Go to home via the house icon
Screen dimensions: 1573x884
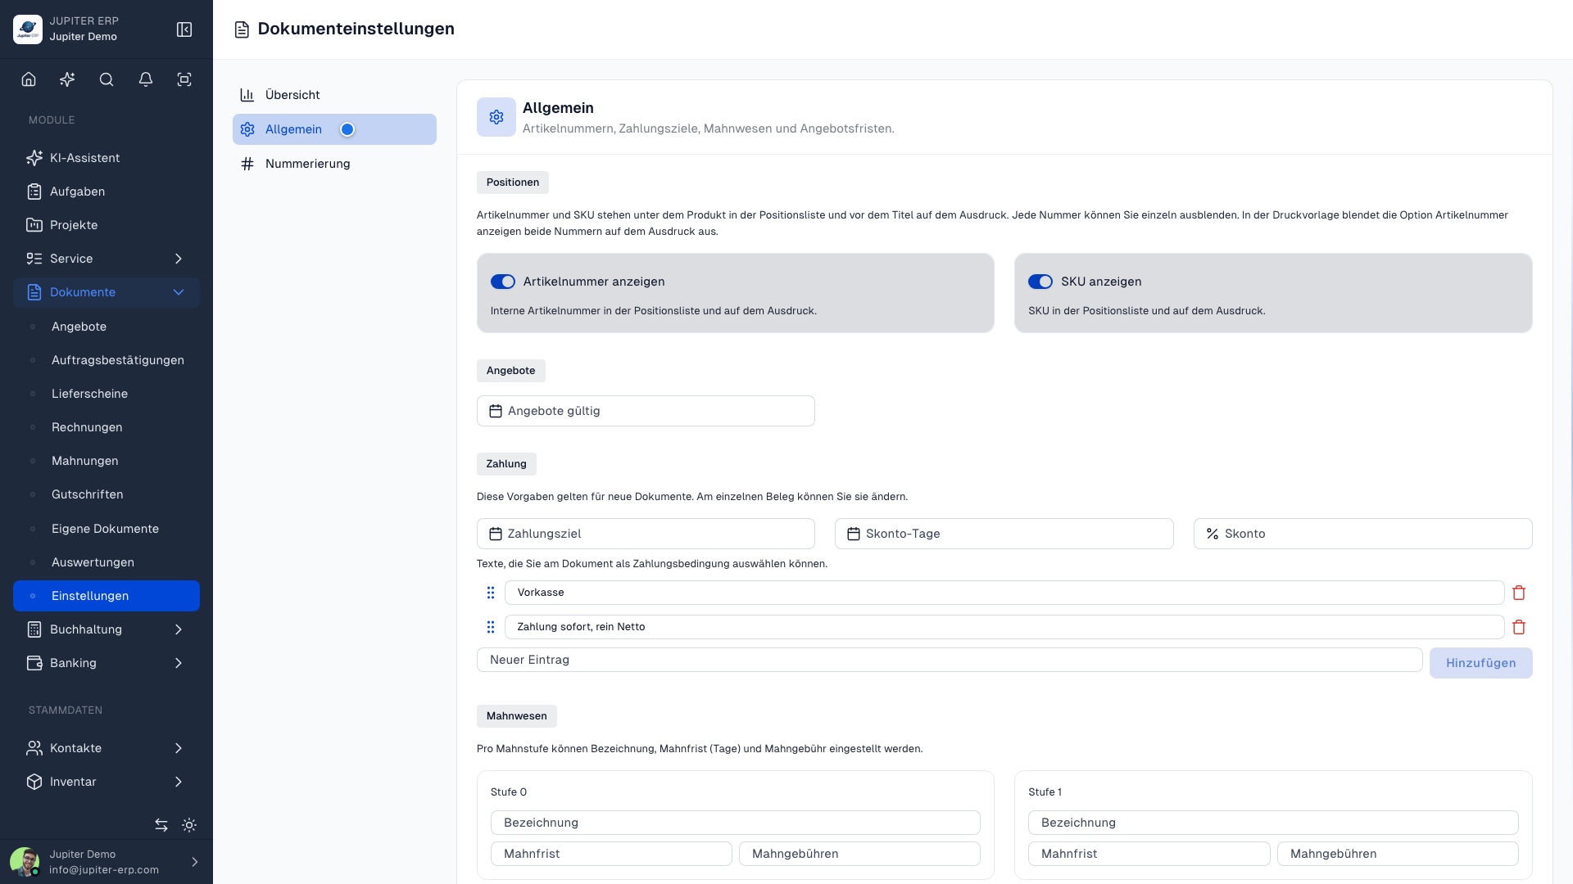[29, 79]
